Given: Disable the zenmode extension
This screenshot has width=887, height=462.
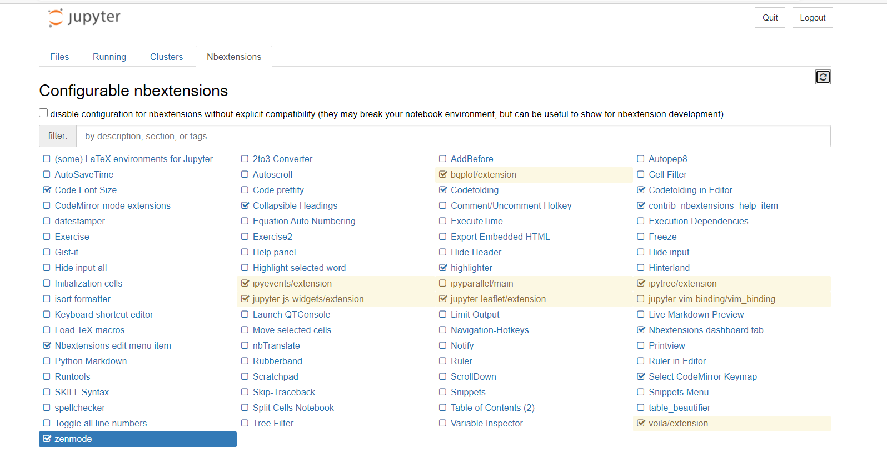Looking at the screenshot, I should pos(47,439).
